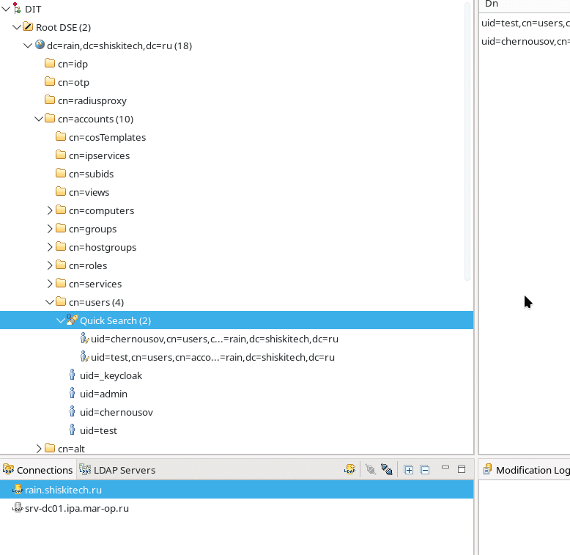This screenshot has width=570, height=555.
Task: Switch to the Connections tab
Action: (x=38, y=470)
